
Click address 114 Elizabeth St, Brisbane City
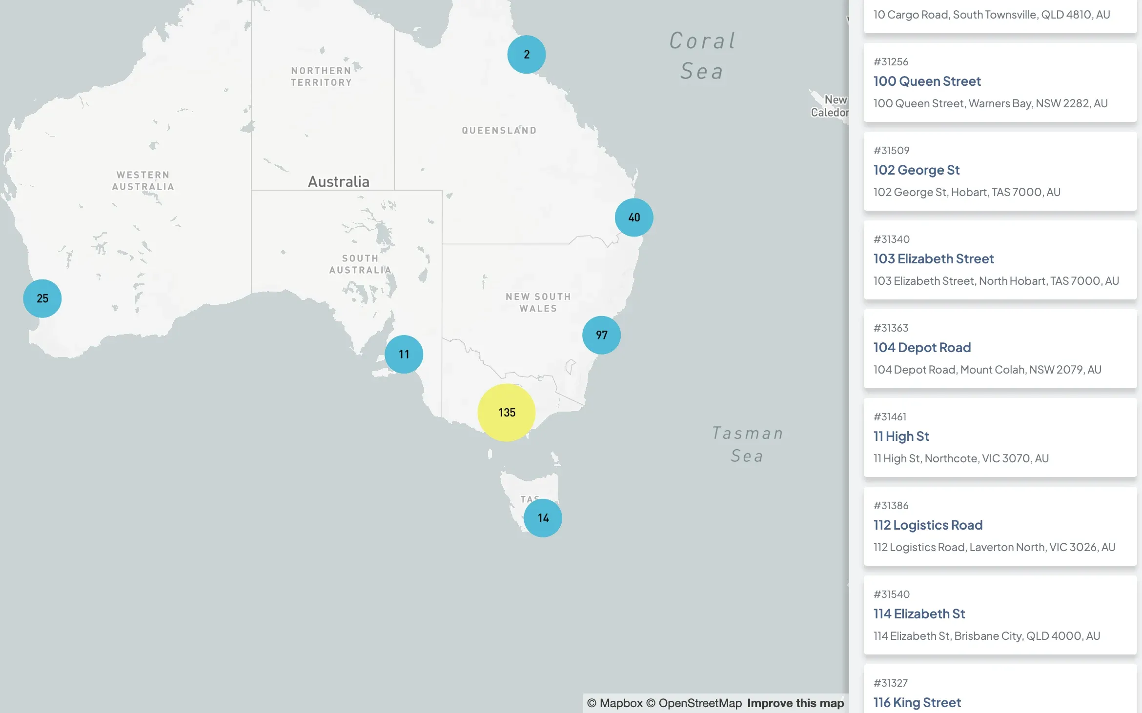point(987,636)
